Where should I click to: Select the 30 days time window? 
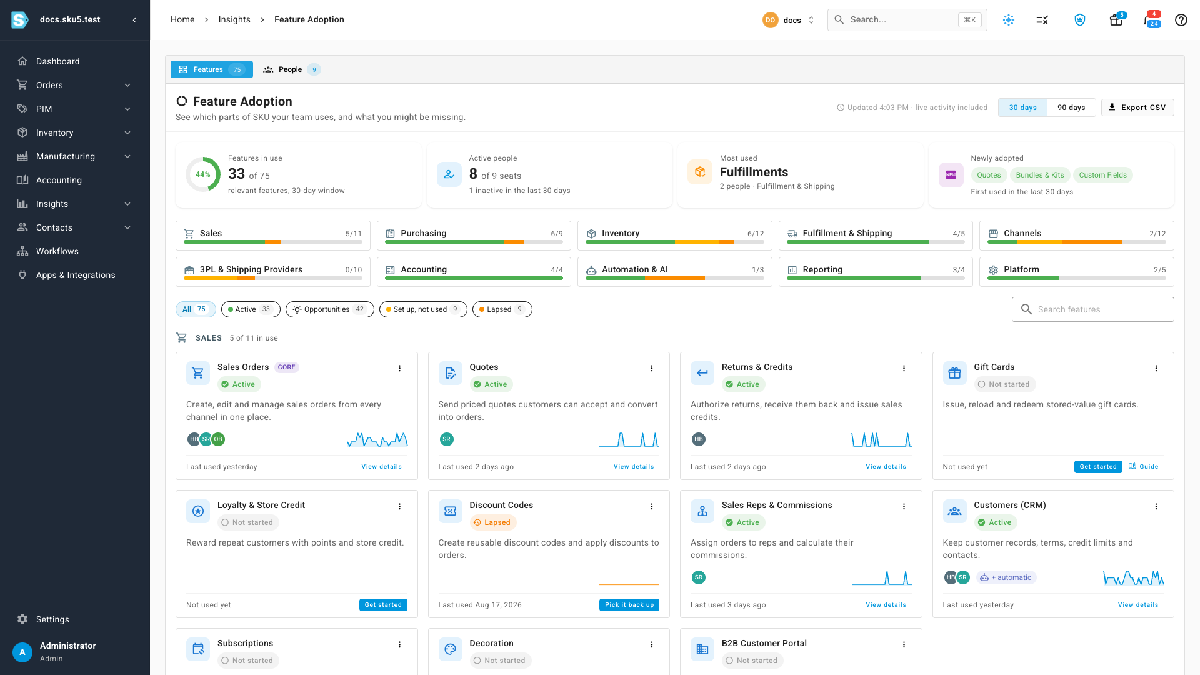tap(1023, 107)
